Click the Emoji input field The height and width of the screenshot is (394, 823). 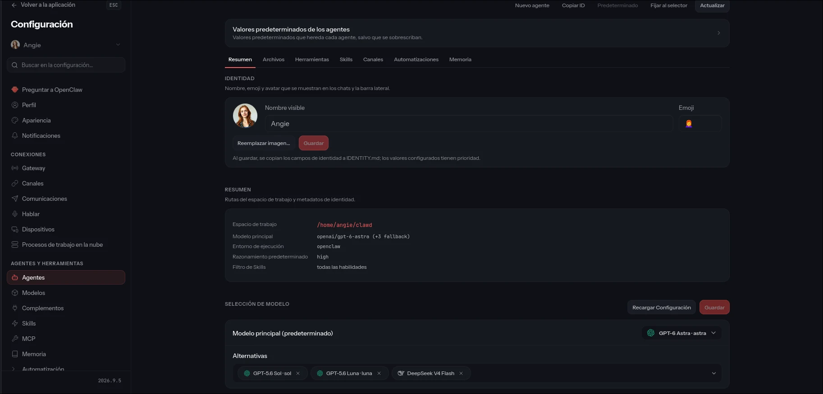click(700, 124)
